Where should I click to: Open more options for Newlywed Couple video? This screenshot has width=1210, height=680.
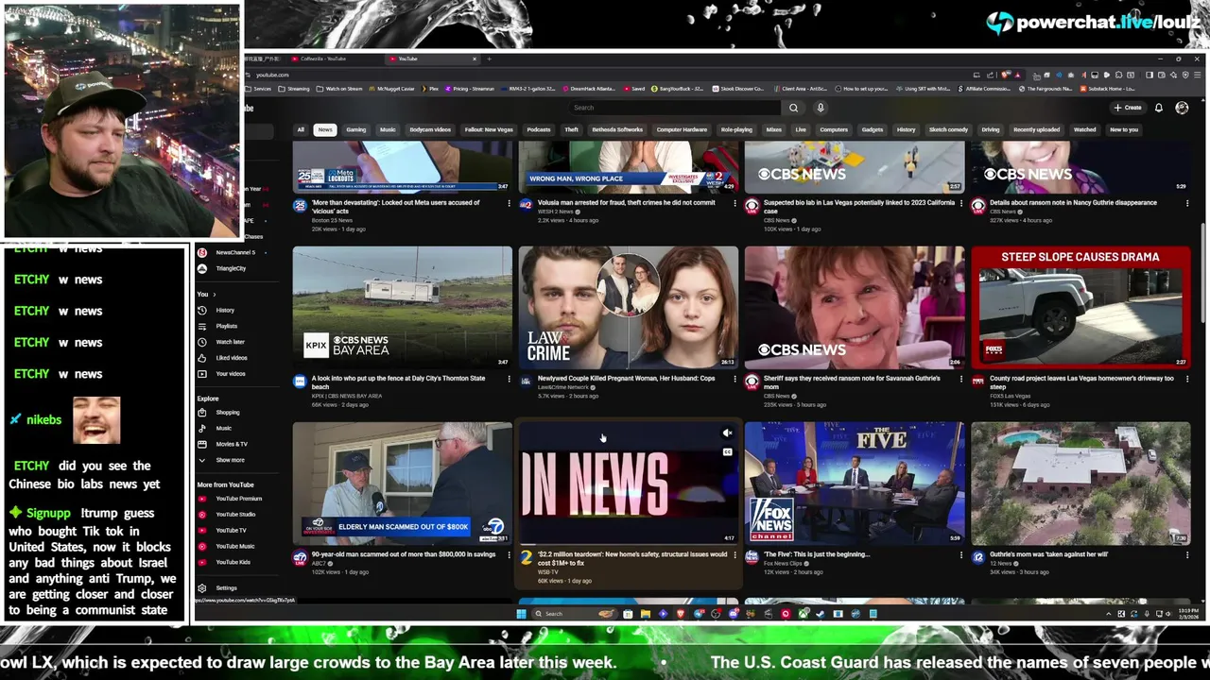coord(735,380)
